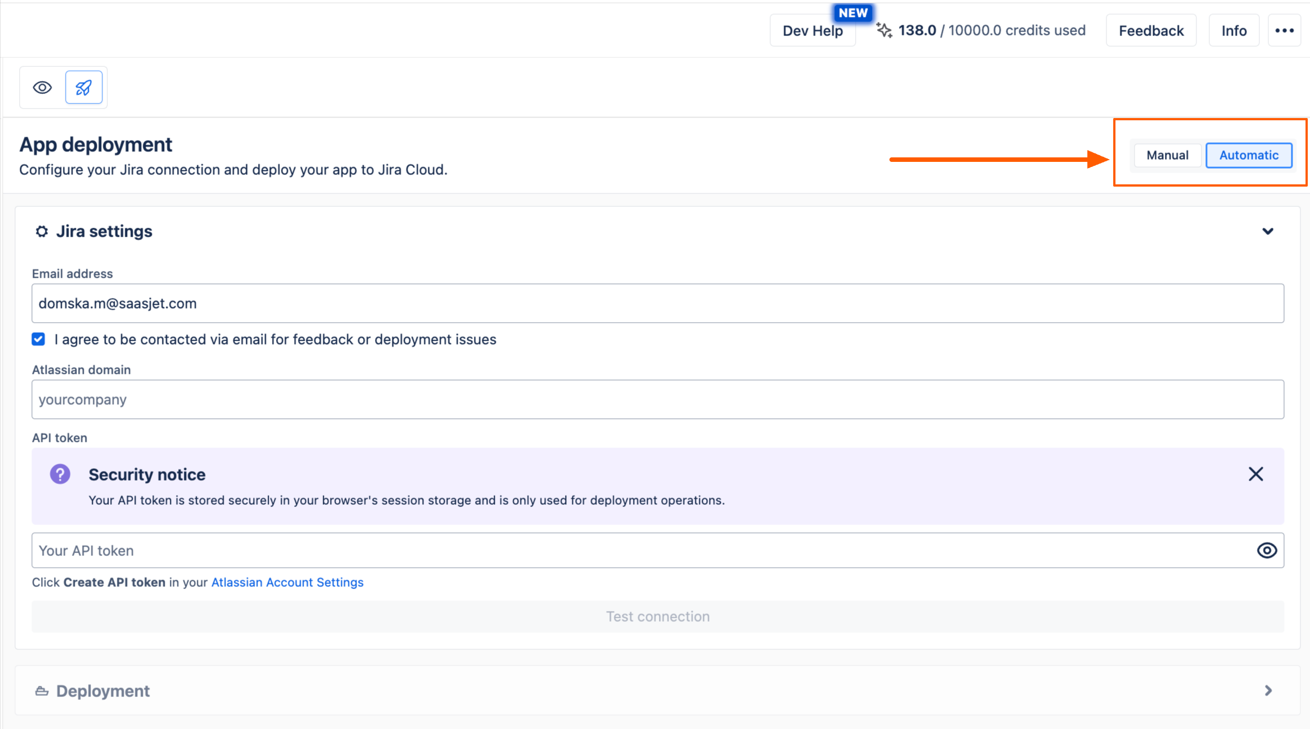
Task: Click the contact agreement label text
Action: point(275,339)
